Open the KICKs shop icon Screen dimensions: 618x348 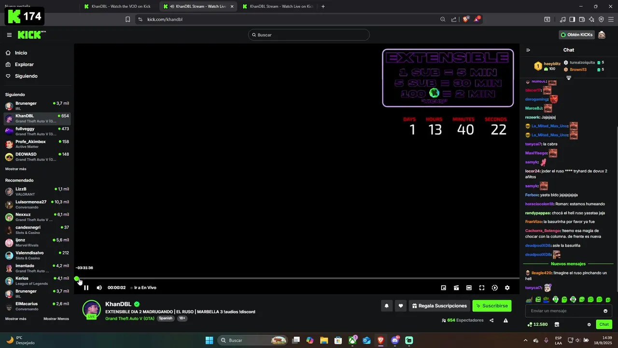(x=557, y=324)
